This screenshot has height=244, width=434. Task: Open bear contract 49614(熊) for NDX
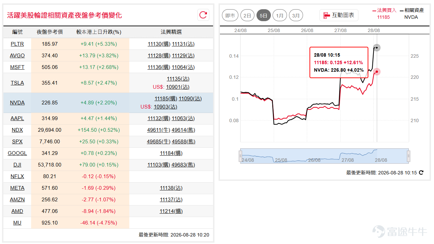click(183, 130)
